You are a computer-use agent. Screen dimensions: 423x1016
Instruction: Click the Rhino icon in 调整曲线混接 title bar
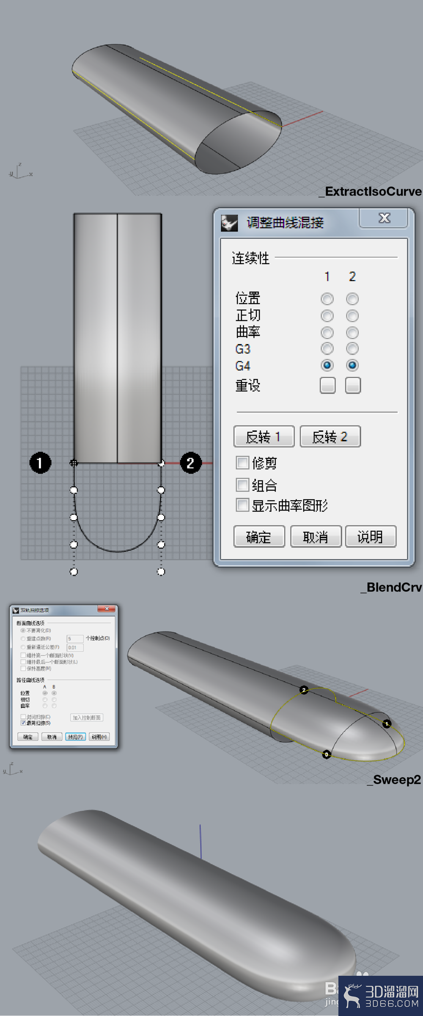pyautogui.click(x=229, y=223)
